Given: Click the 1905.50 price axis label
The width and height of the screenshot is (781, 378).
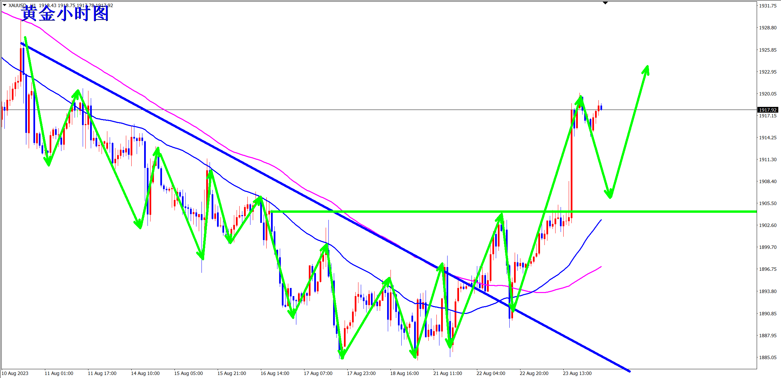Looking at the screenshot, I should 767,203.
